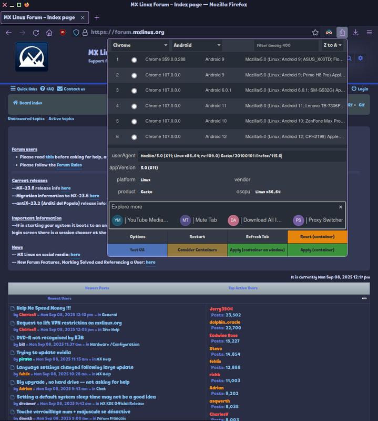Open the Top Active Users tab

pyautogui.click(x=243, y=288)
